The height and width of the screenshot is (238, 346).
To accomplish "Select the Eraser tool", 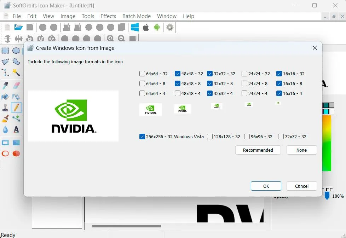I will click(x=16, y=86).
